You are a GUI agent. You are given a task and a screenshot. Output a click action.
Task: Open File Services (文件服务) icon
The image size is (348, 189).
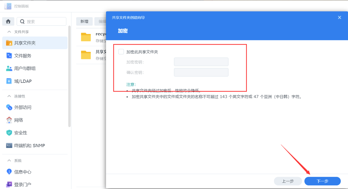coord(9,56)
